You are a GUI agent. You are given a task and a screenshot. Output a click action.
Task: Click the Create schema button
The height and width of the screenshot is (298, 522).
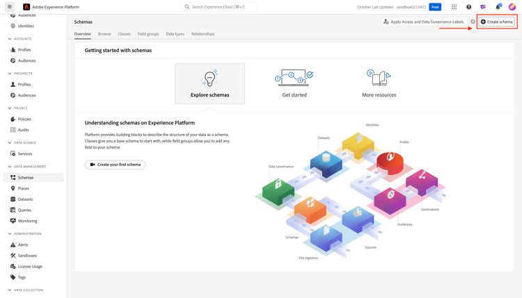coord(497,22)
